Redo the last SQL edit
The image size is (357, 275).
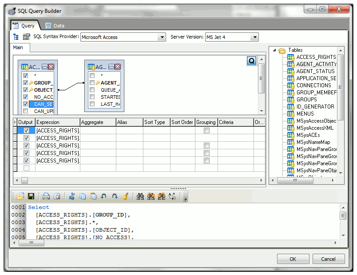pos(115,196)
